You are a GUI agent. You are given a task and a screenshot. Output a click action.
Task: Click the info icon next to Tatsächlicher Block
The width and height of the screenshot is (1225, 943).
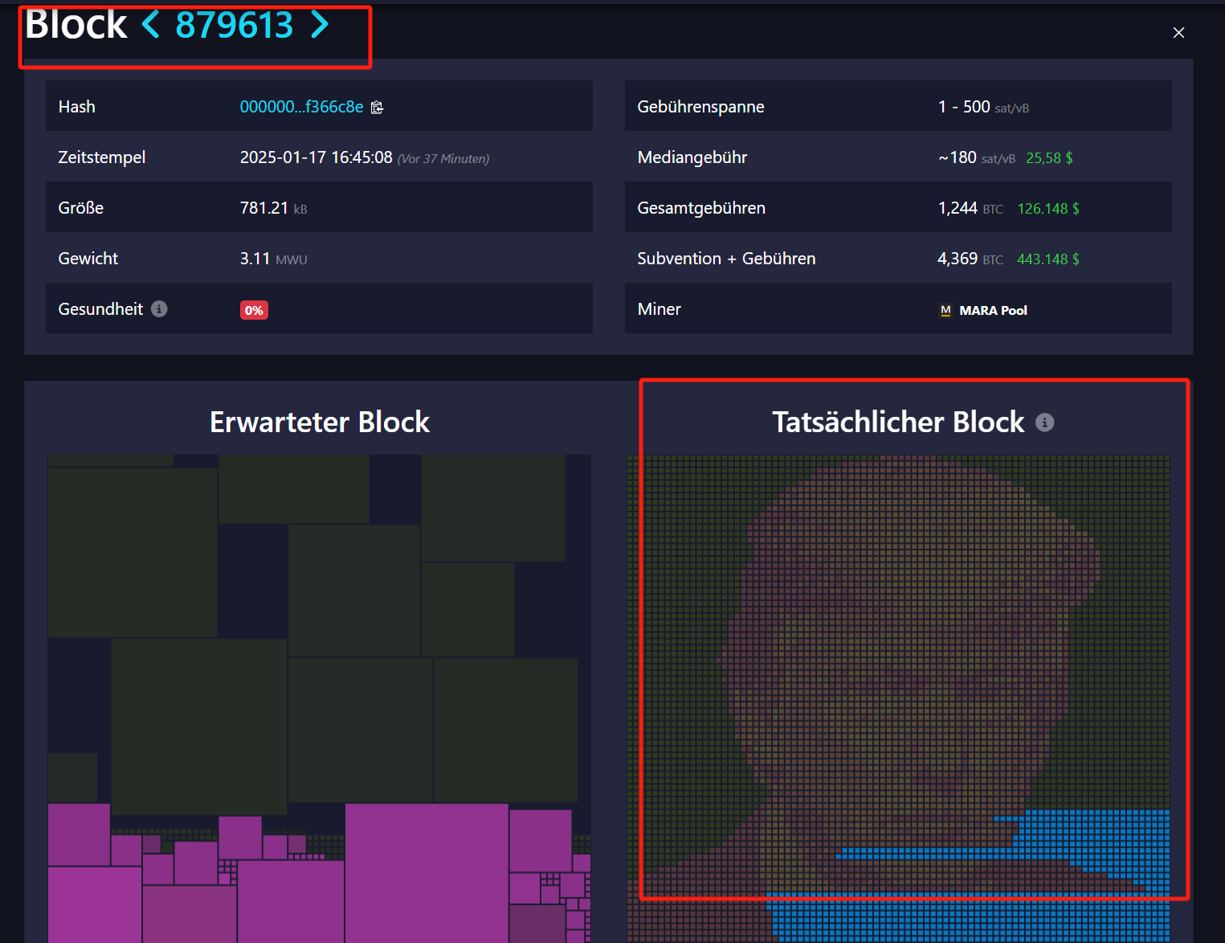click(x=1044, y=423)
